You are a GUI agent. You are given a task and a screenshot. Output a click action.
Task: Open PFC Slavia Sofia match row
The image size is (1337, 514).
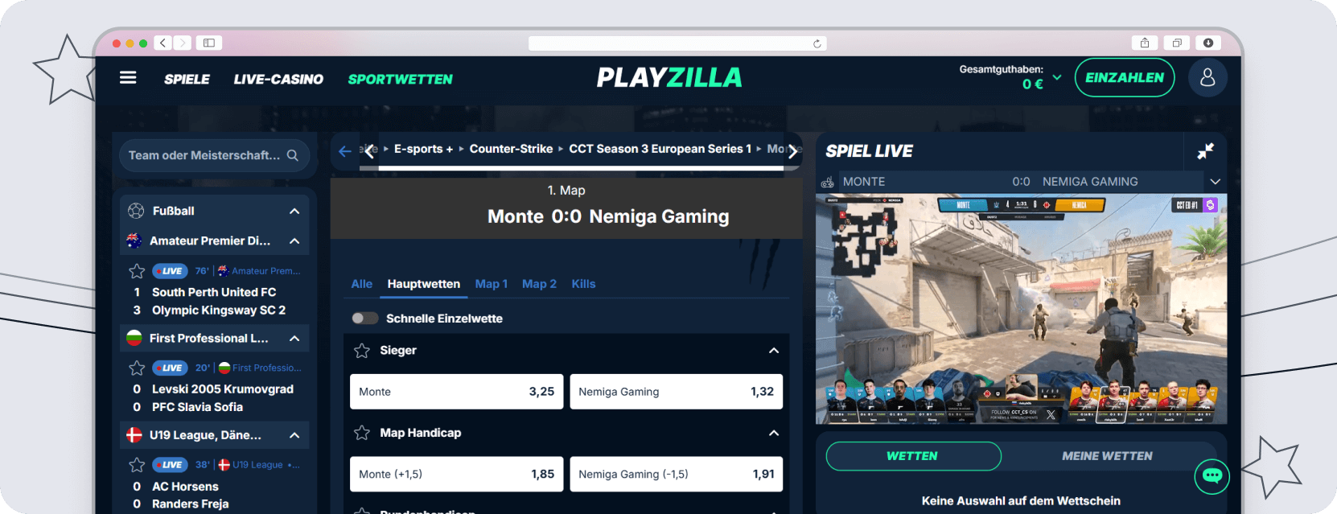pyautogui.click(x=197, y=407)
